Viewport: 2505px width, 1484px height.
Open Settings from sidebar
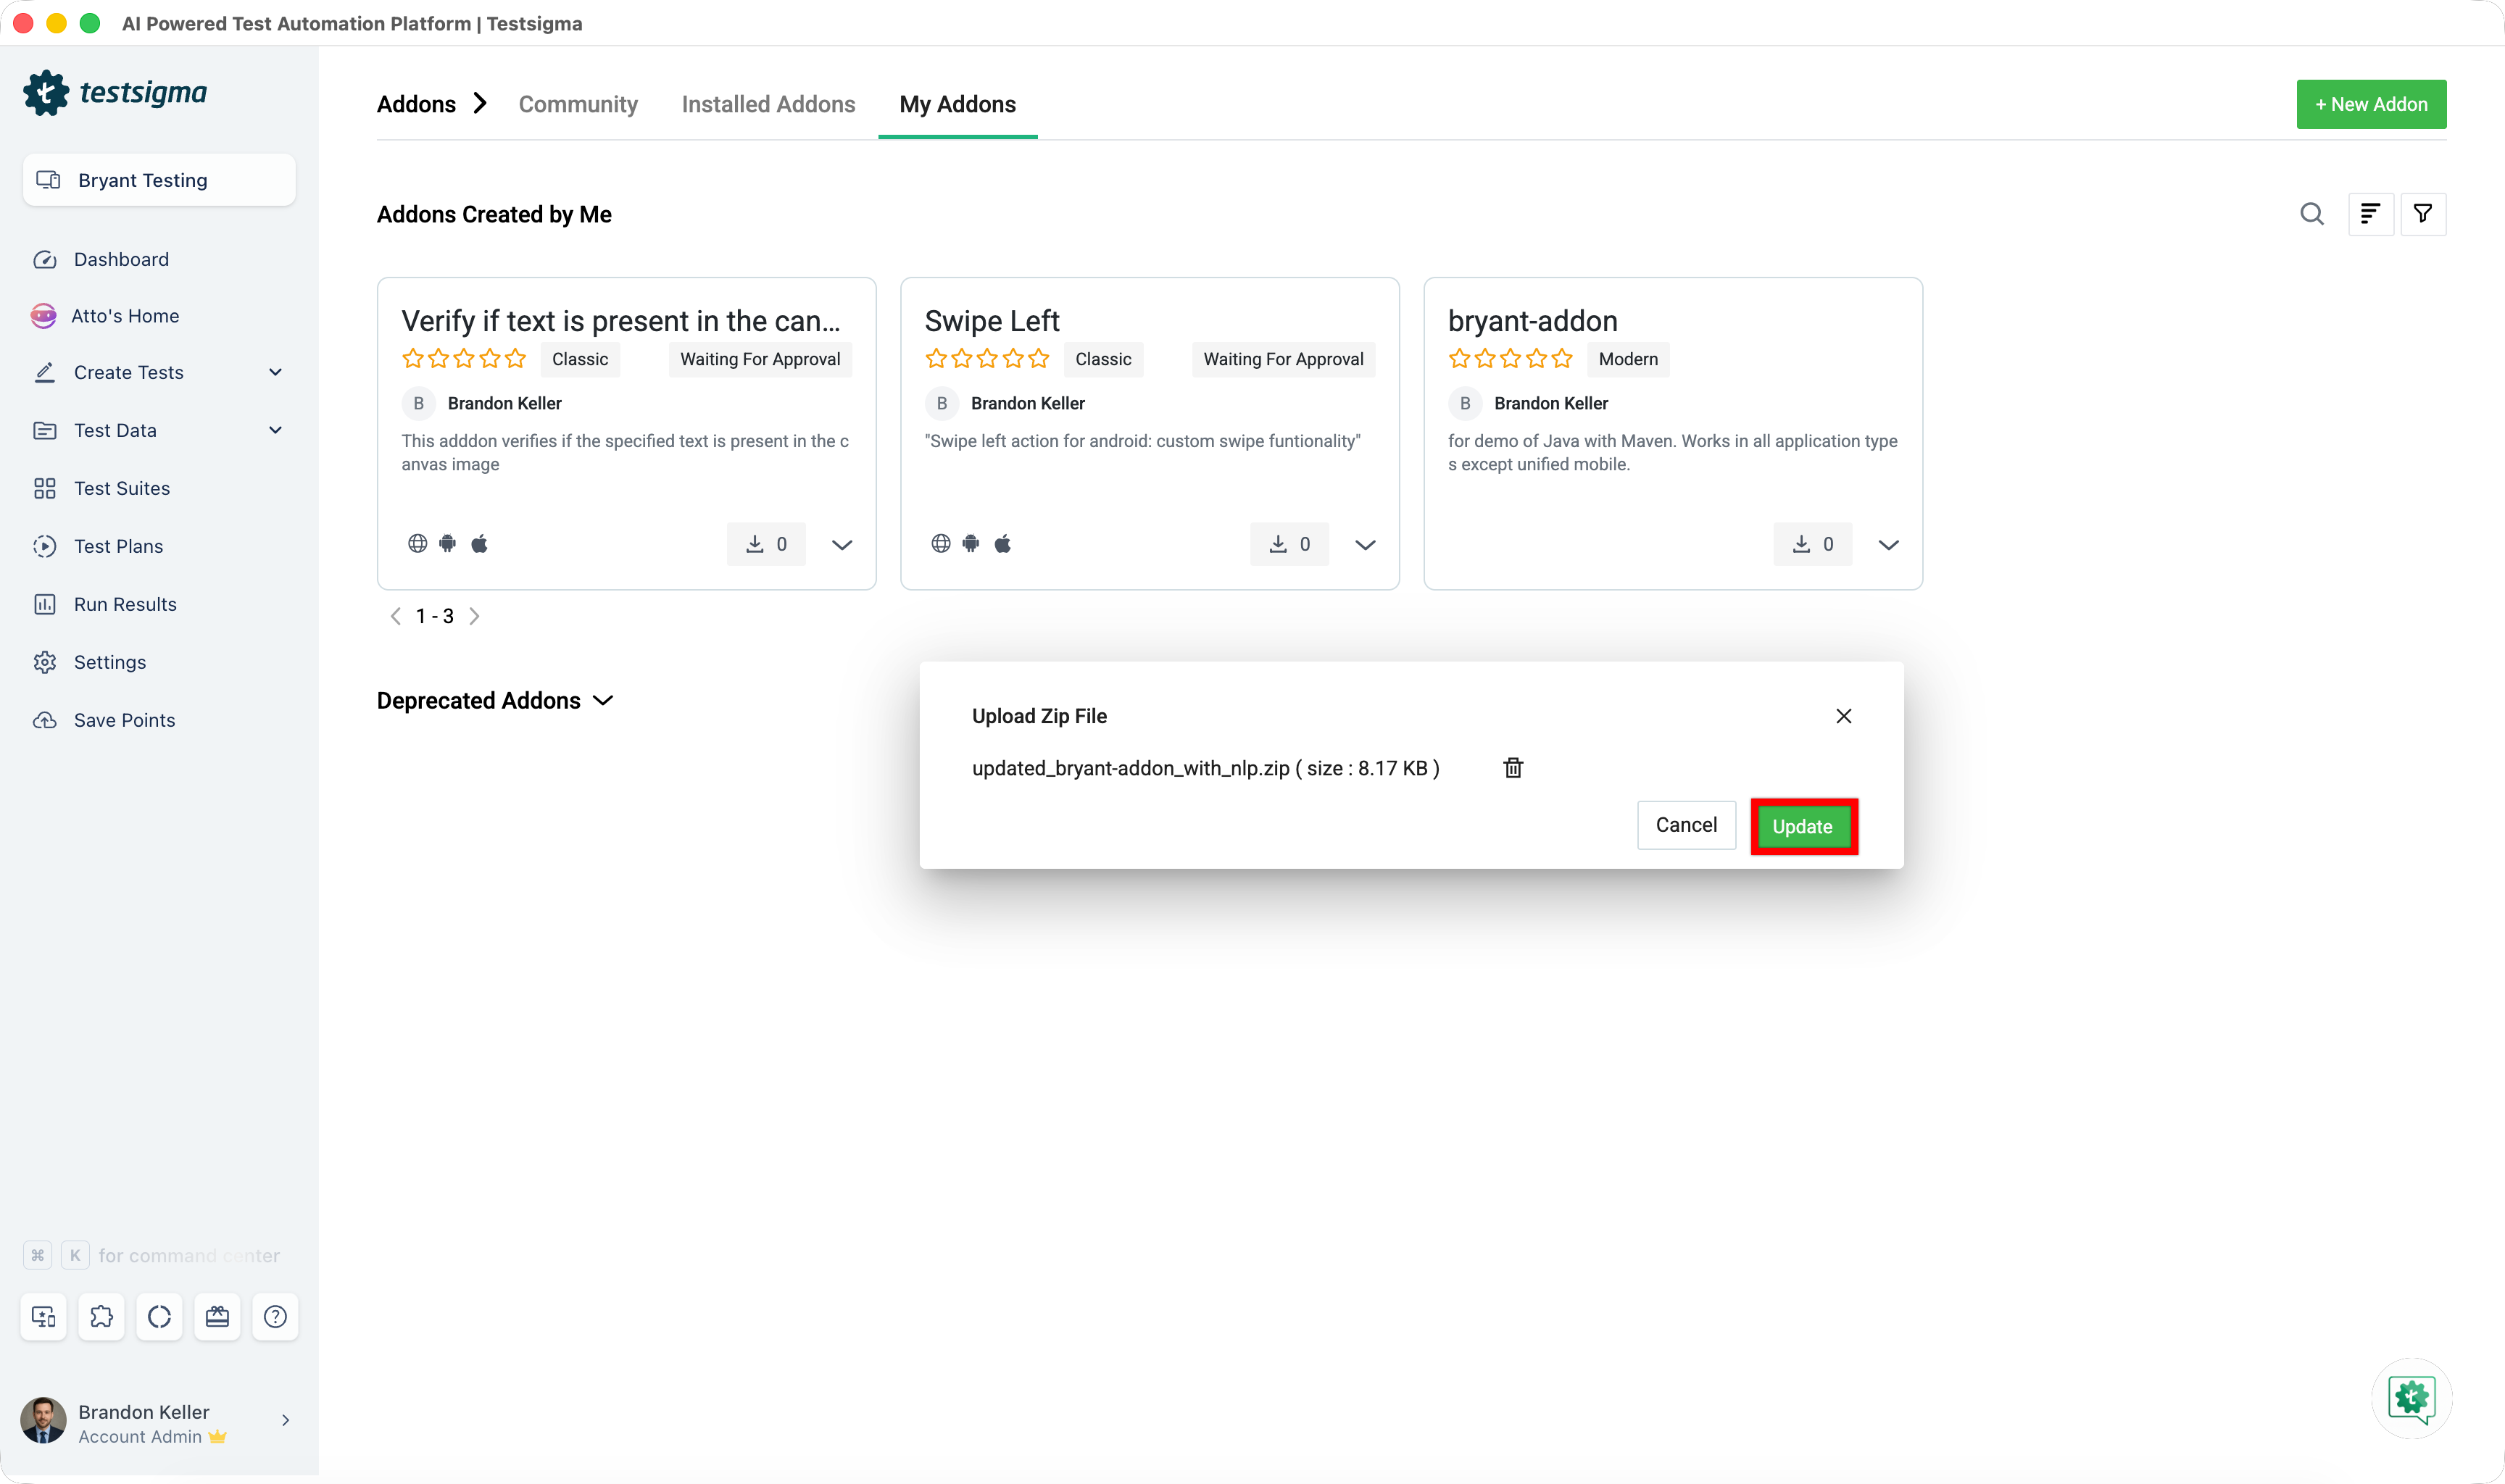click(110, 663)
